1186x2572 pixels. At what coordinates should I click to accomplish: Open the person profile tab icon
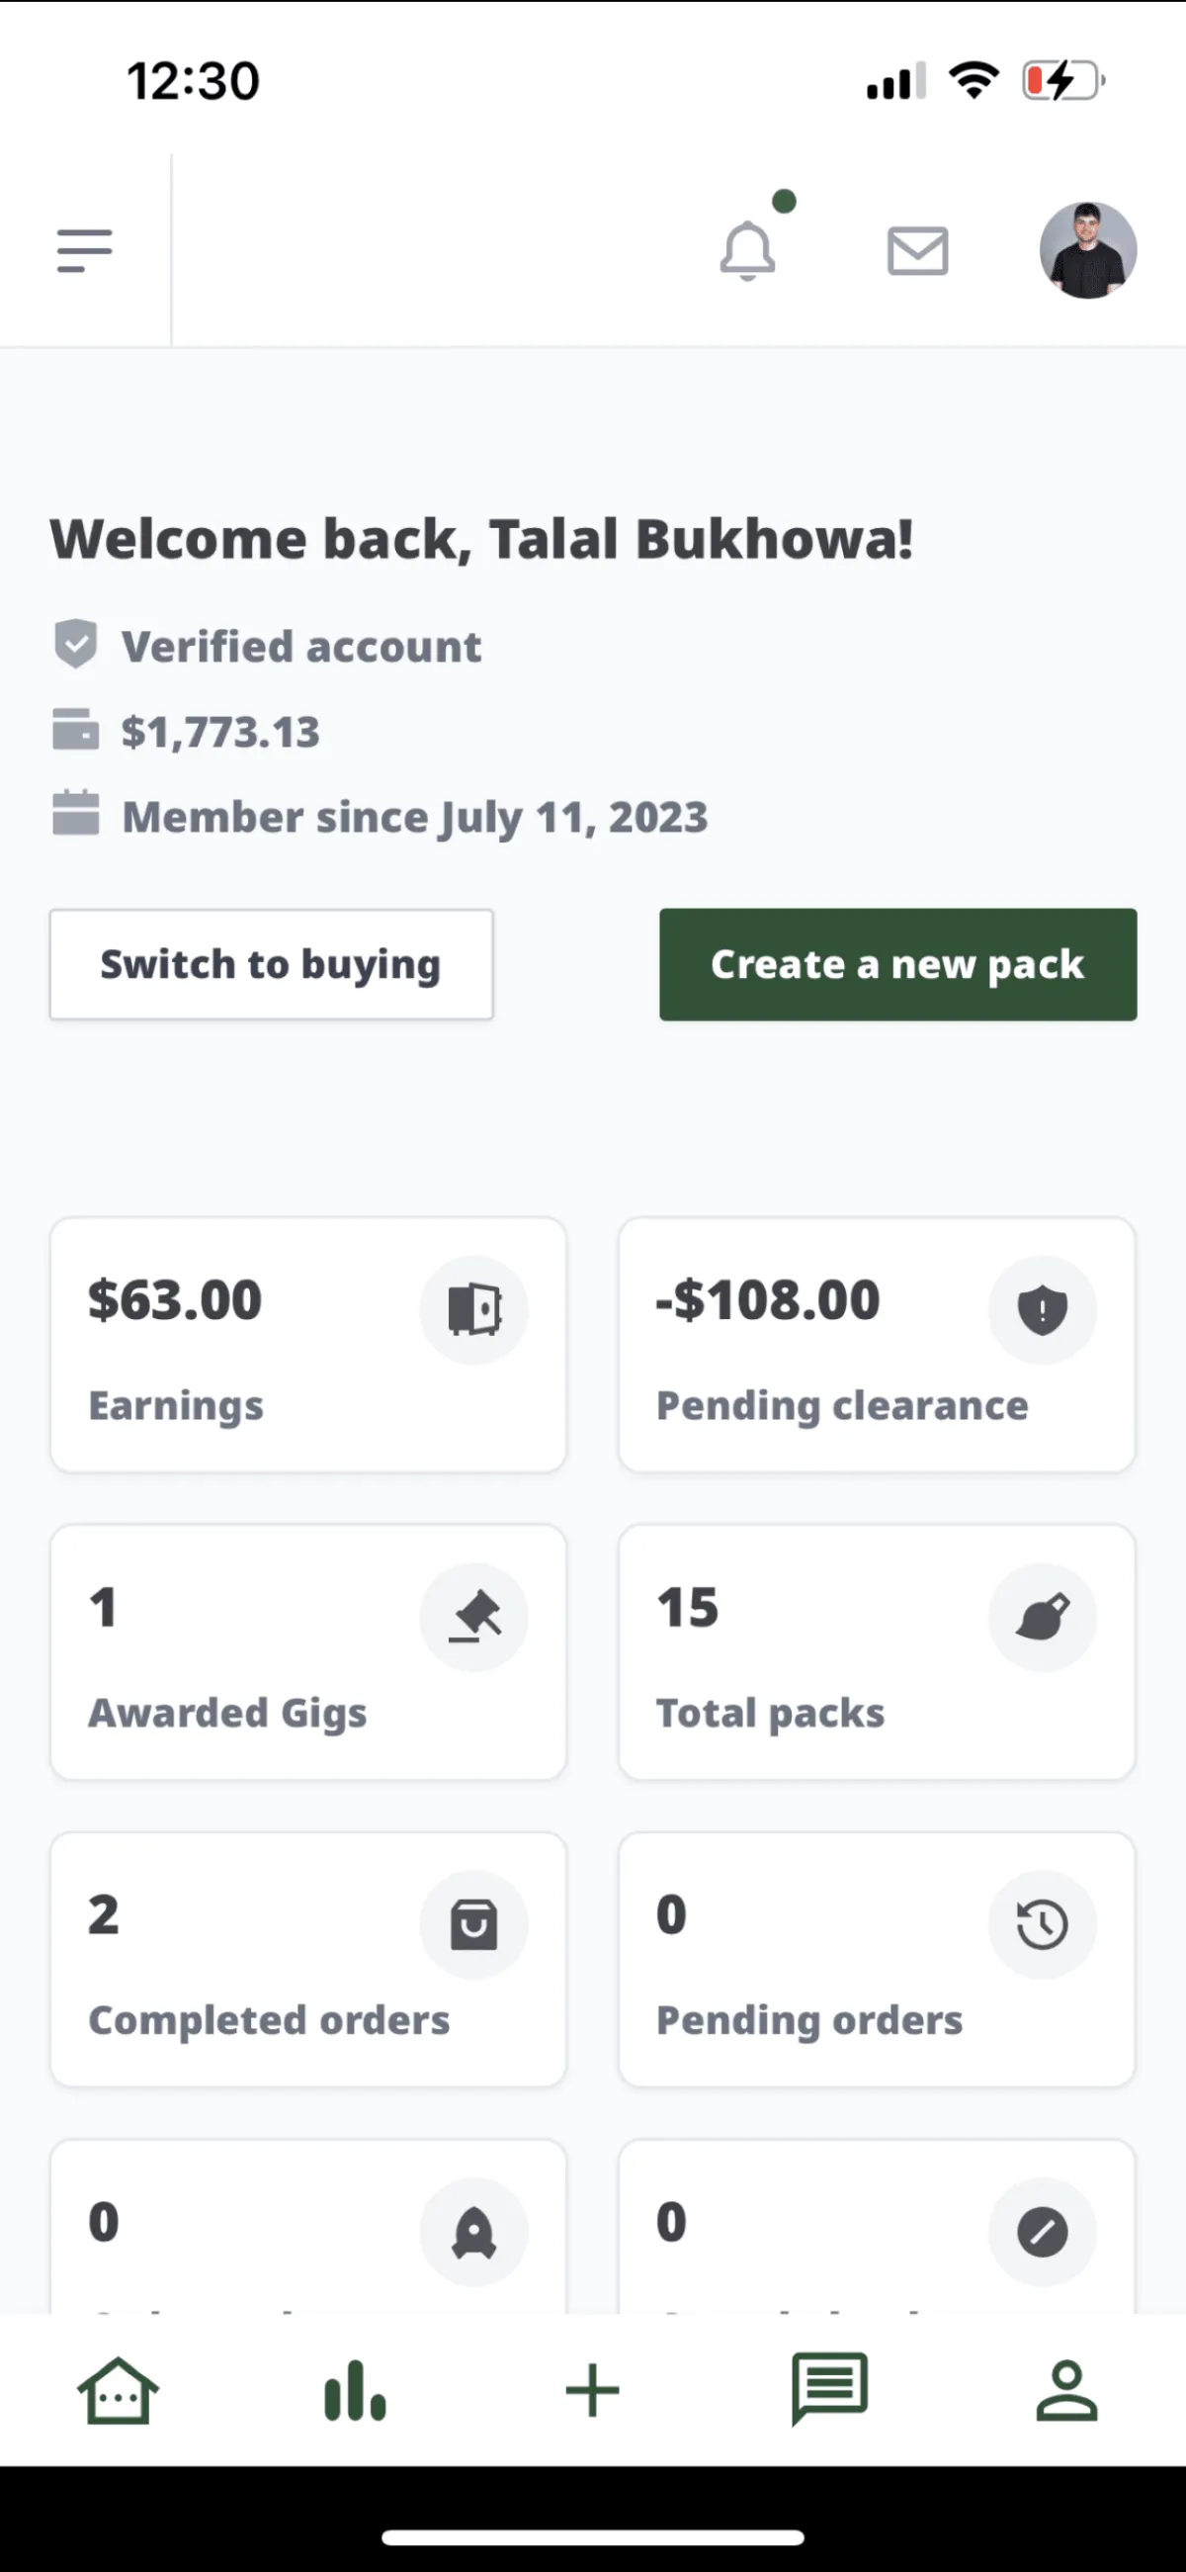click(1067, 2390)
